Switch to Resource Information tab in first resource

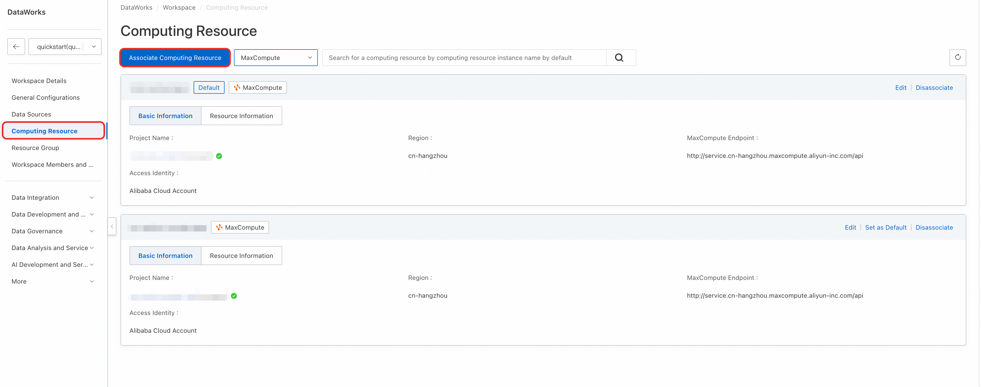[x=241, y=116]
